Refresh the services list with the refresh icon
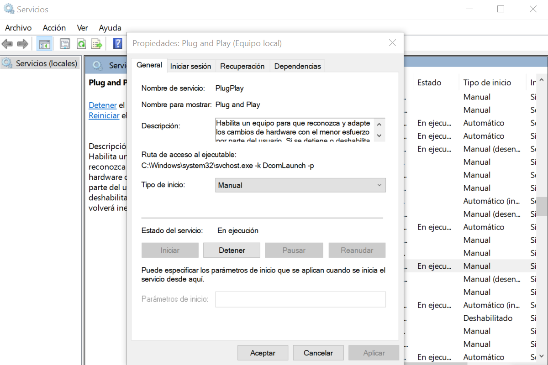Viewport: 548px width, 365px height. (81, 43)
